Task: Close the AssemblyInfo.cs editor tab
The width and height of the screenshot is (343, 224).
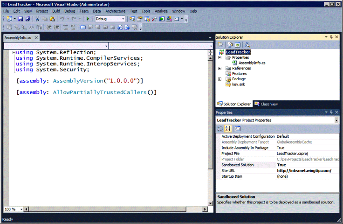Action: point(36,37)
